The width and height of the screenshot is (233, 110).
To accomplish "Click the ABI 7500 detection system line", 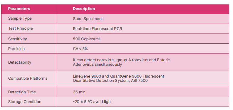I will tap(110, 81).
